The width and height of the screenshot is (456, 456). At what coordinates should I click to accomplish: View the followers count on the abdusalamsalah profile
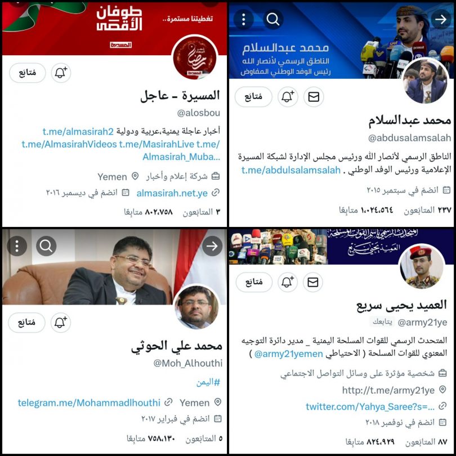(x=366, y=209)
